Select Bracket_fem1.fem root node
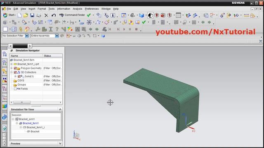Screen dimensions: 264x148 [x=24, y=60]
